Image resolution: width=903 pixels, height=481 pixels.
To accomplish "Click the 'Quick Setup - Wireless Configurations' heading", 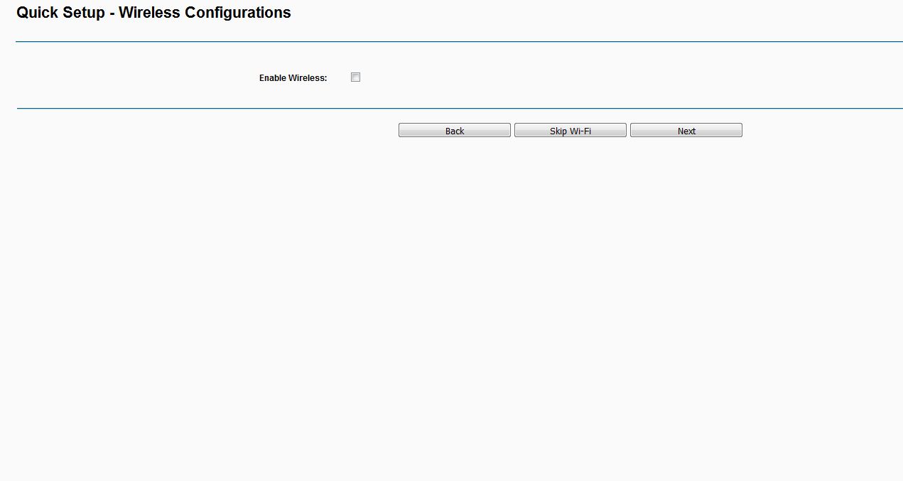I will coord(153,13).
